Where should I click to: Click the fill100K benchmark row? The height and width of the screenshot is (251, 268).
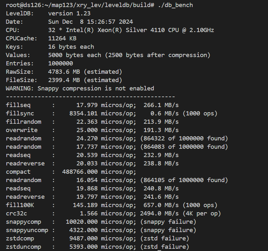pyautogui.click(x=111, y=205)
